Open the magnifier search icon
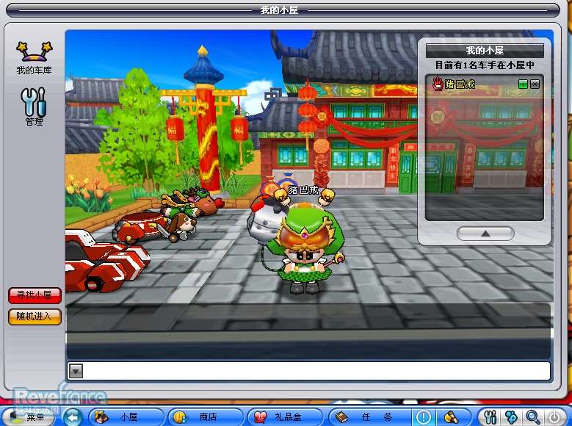Image resolution: width=572 pixels, height=426 pixels. [533, 417]
